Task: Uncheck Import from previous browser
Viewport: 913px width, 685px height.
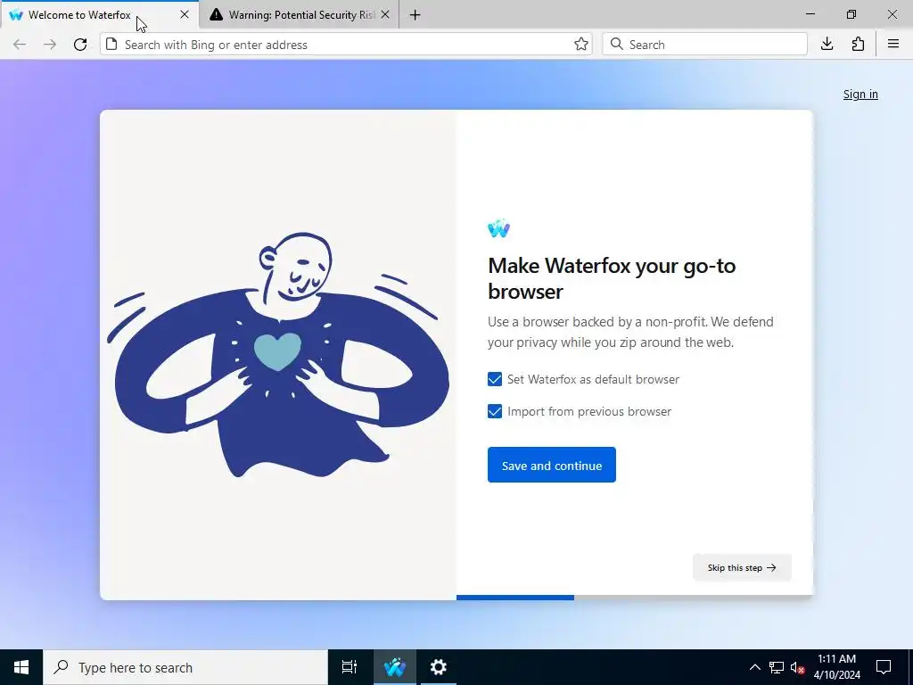Action: (494, 411)
